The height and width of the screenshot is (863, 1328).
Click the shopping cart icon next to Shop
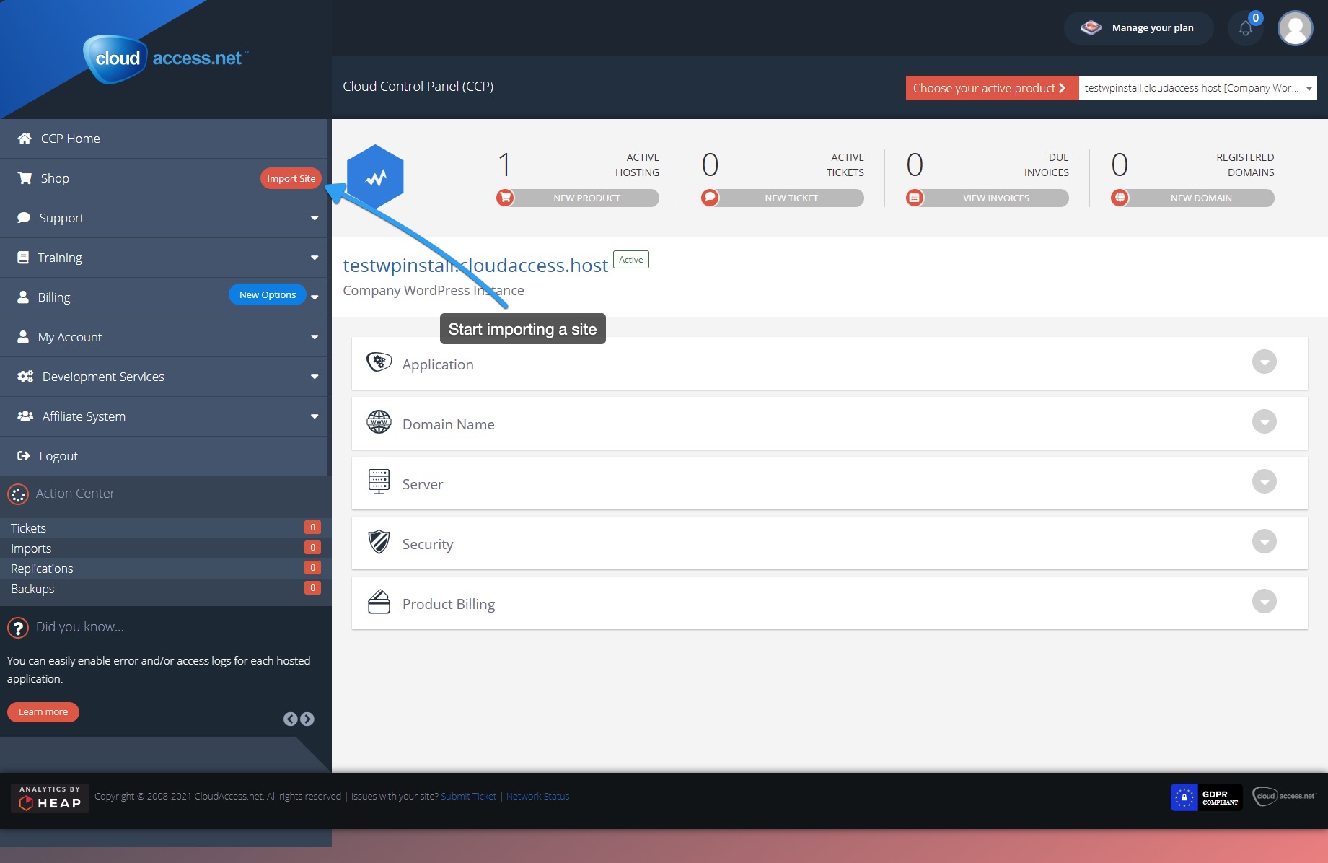coord(25,178)
